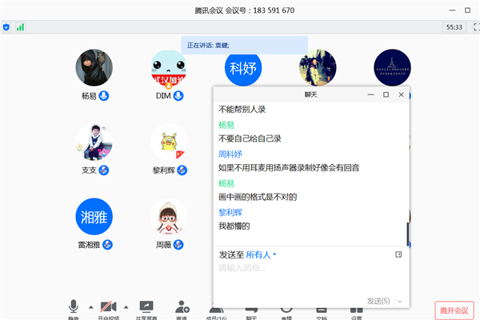Click 雷湘雅's muted microphone indicator
The width and height of the screenshot is (480, 320).
[107, 245]
